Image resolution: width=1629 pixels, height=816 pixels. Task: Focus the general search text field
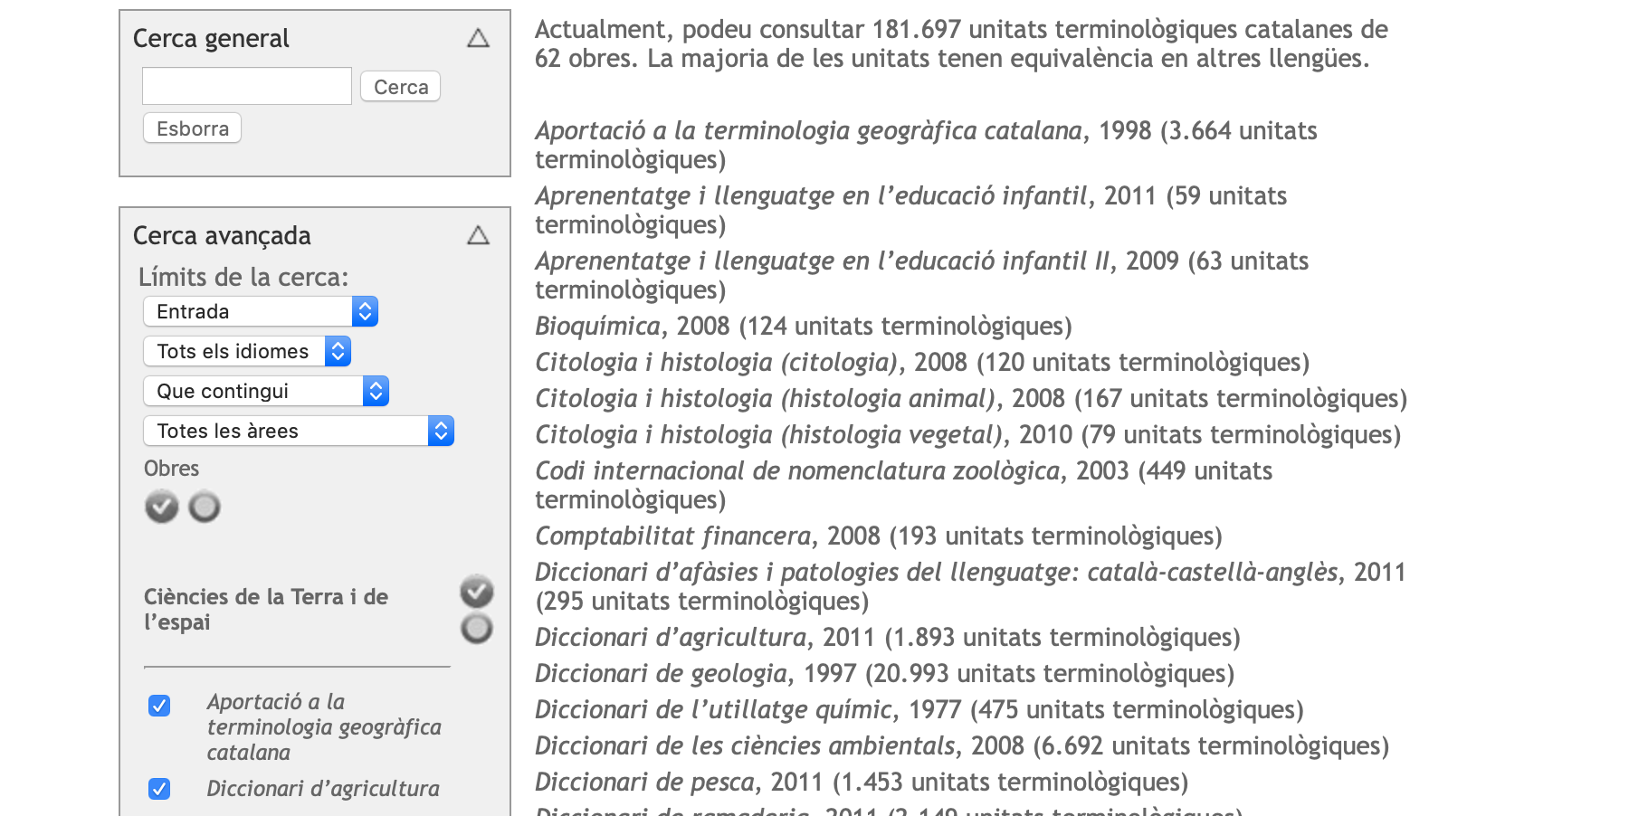click(246, 86)
